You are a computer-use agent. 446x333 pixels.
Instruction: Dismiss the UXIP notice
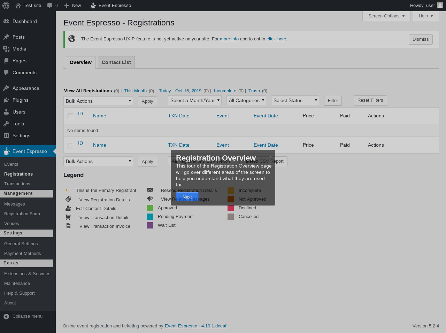pyautogui.click(x=421, y=39)
